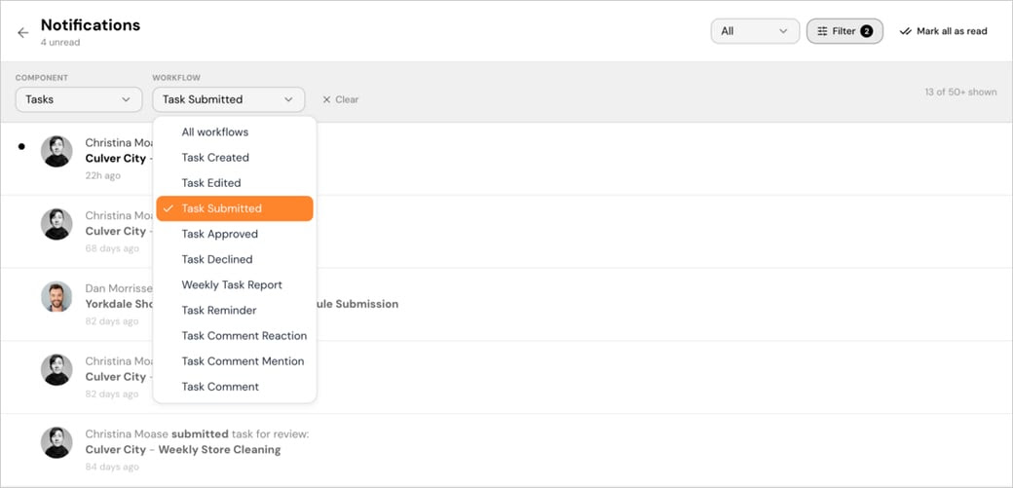Click Mark all as read
The height and width of the screenshot is (488, 1013).
pos(943,31)
